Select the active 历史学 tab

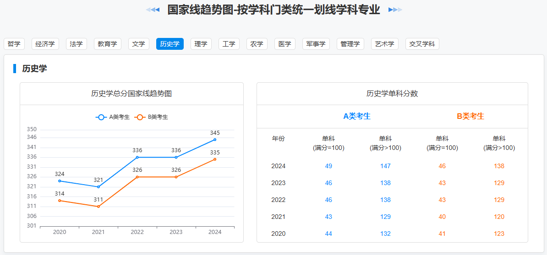pyautogui.click(x=170, y=44)
